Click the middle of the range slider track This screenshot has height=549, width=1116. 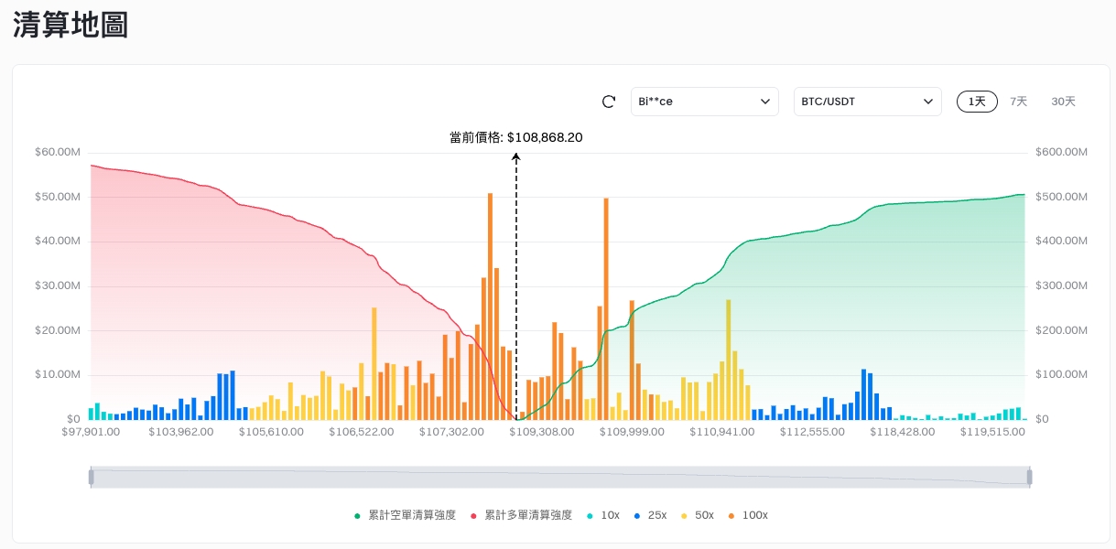pyautogui.click(x=560, y=477)
